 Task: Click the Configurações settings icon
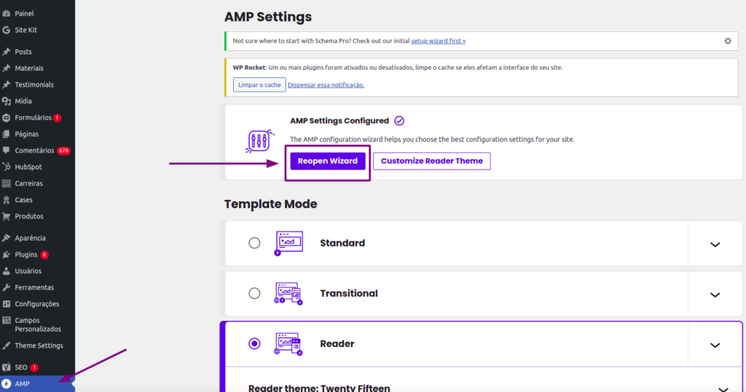6,304
